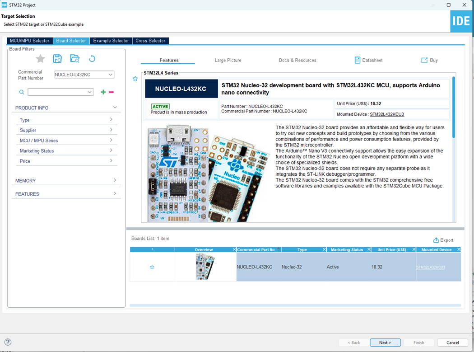Click the save search icon in Board Filters
This screenshot has width=474, height=352.
pos(57,59)
